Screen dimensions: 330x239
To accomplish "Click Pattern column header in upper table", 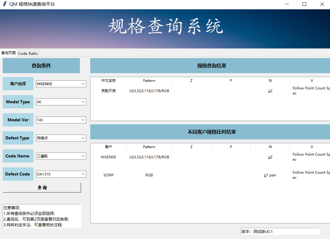I will click(149, 81).
